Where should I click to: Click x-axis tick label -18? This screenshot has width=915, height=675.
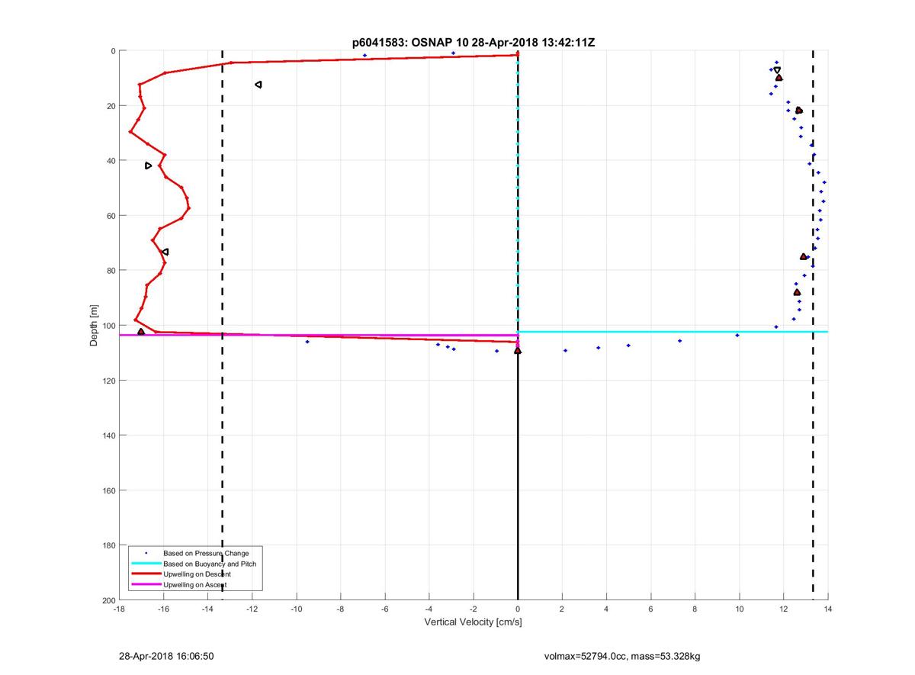pyautogui.click(x=119, y=609)
